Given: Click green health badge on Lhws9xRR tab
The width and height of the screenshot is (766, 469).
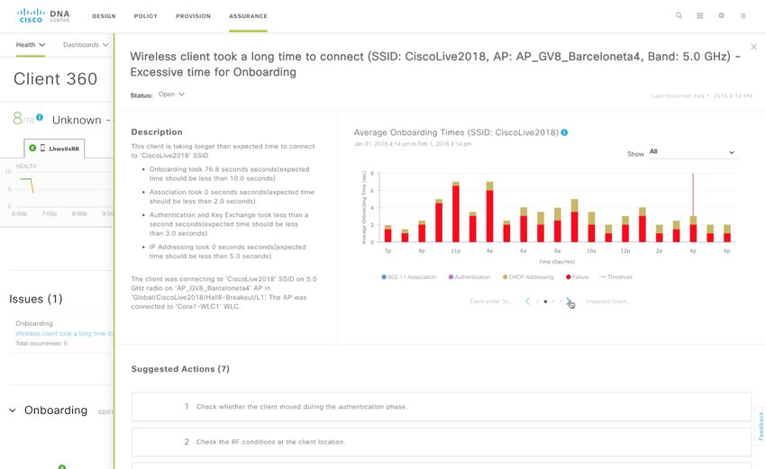Looking at the screenshot, I should coord(32,148).
